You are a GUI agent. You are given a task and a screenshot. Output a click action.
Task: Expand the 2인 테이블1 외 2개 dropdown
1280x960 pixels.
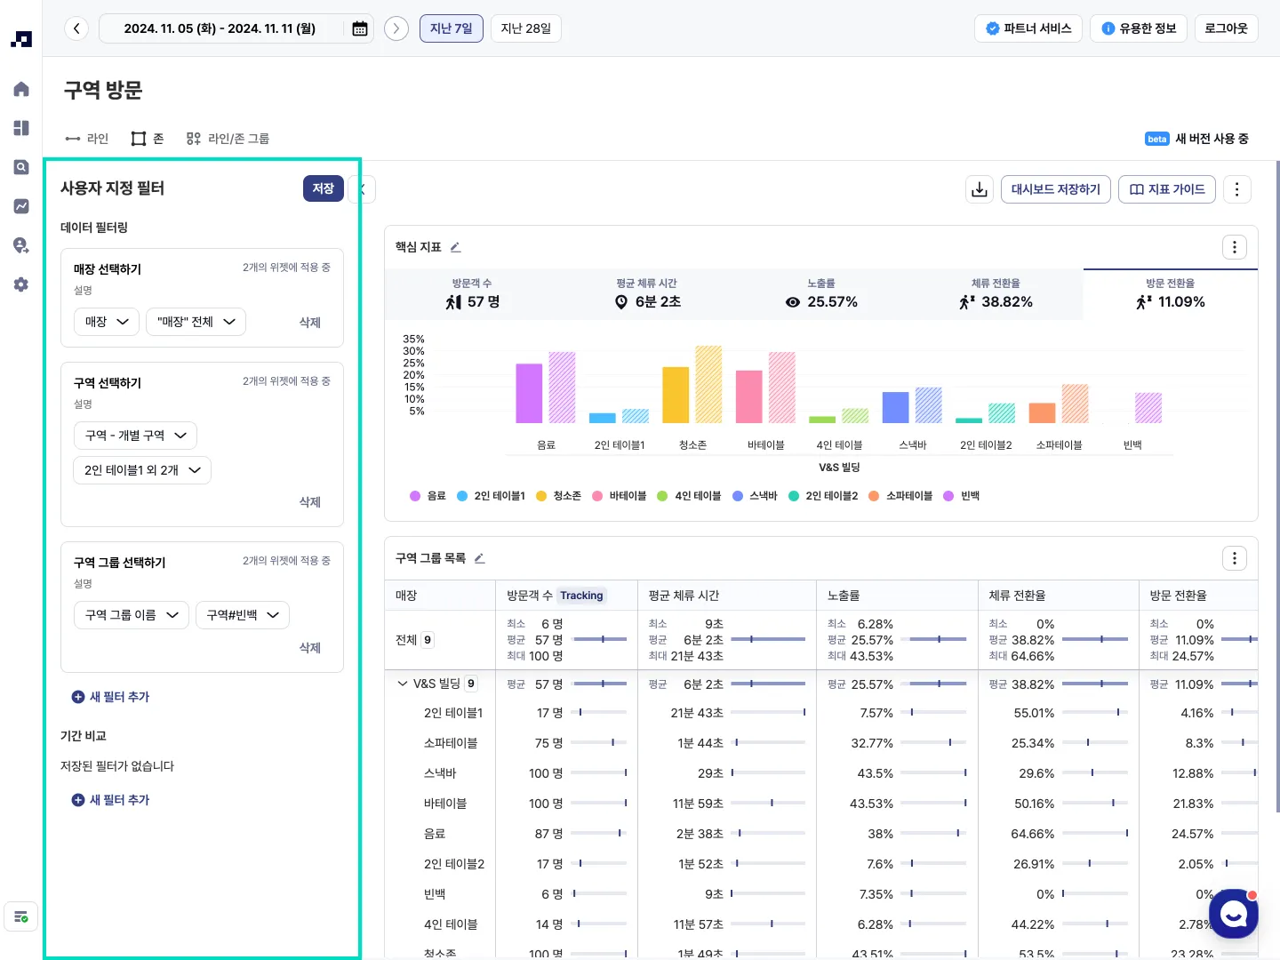(142, 470)
